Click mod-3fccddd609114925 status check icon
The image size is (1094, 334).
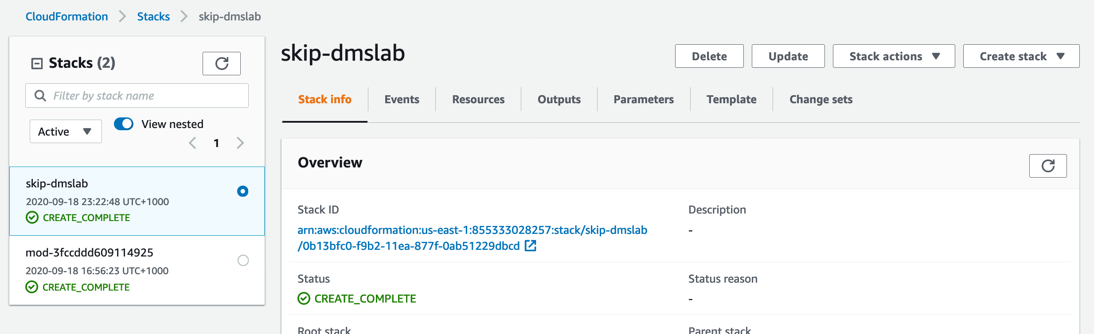[31, 287]
